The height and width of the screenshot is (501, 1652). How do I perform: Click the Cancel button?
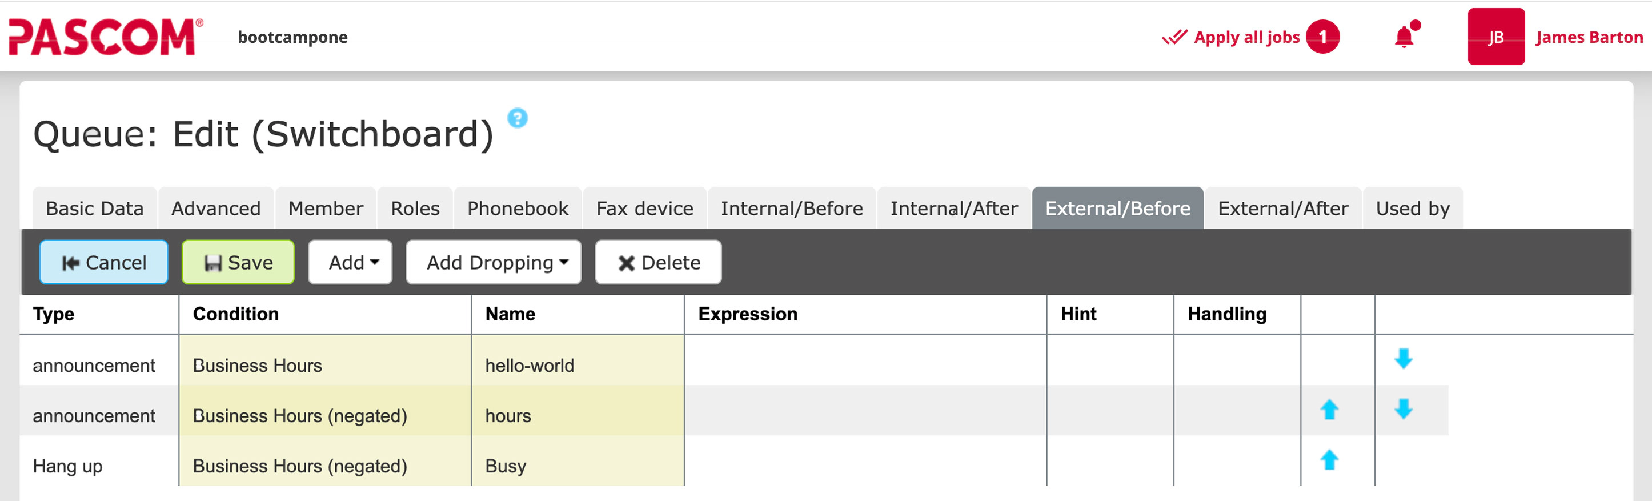(104, 262)
